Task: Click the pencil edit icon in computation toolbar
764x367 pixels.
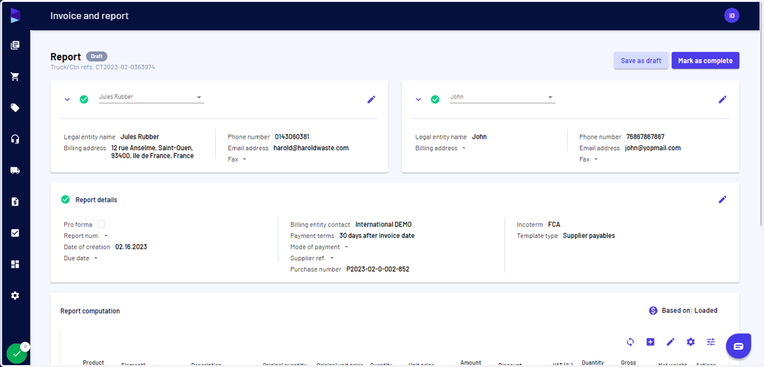Action: 670,342
